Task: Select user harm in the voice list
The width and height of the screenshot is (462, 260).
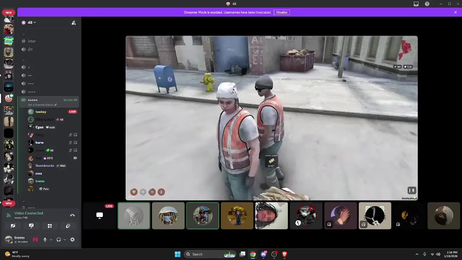Action: pos(53,143)
